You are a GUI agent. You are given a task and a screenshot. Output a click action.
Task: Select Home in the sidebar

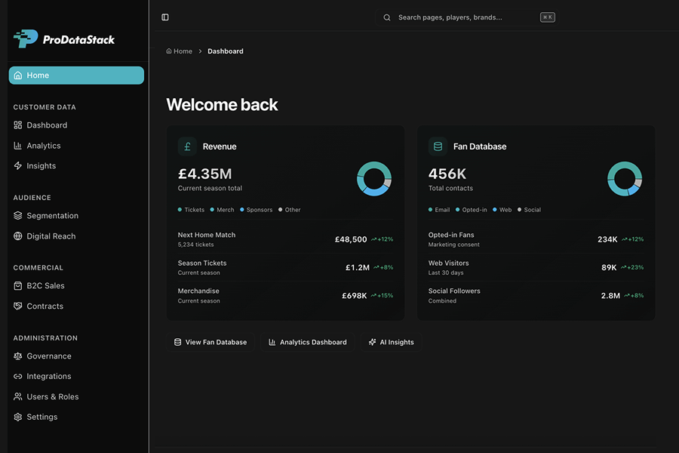click(x=75, y=75)
